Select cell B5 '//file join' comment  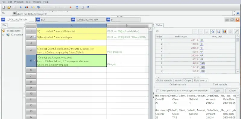127,61
